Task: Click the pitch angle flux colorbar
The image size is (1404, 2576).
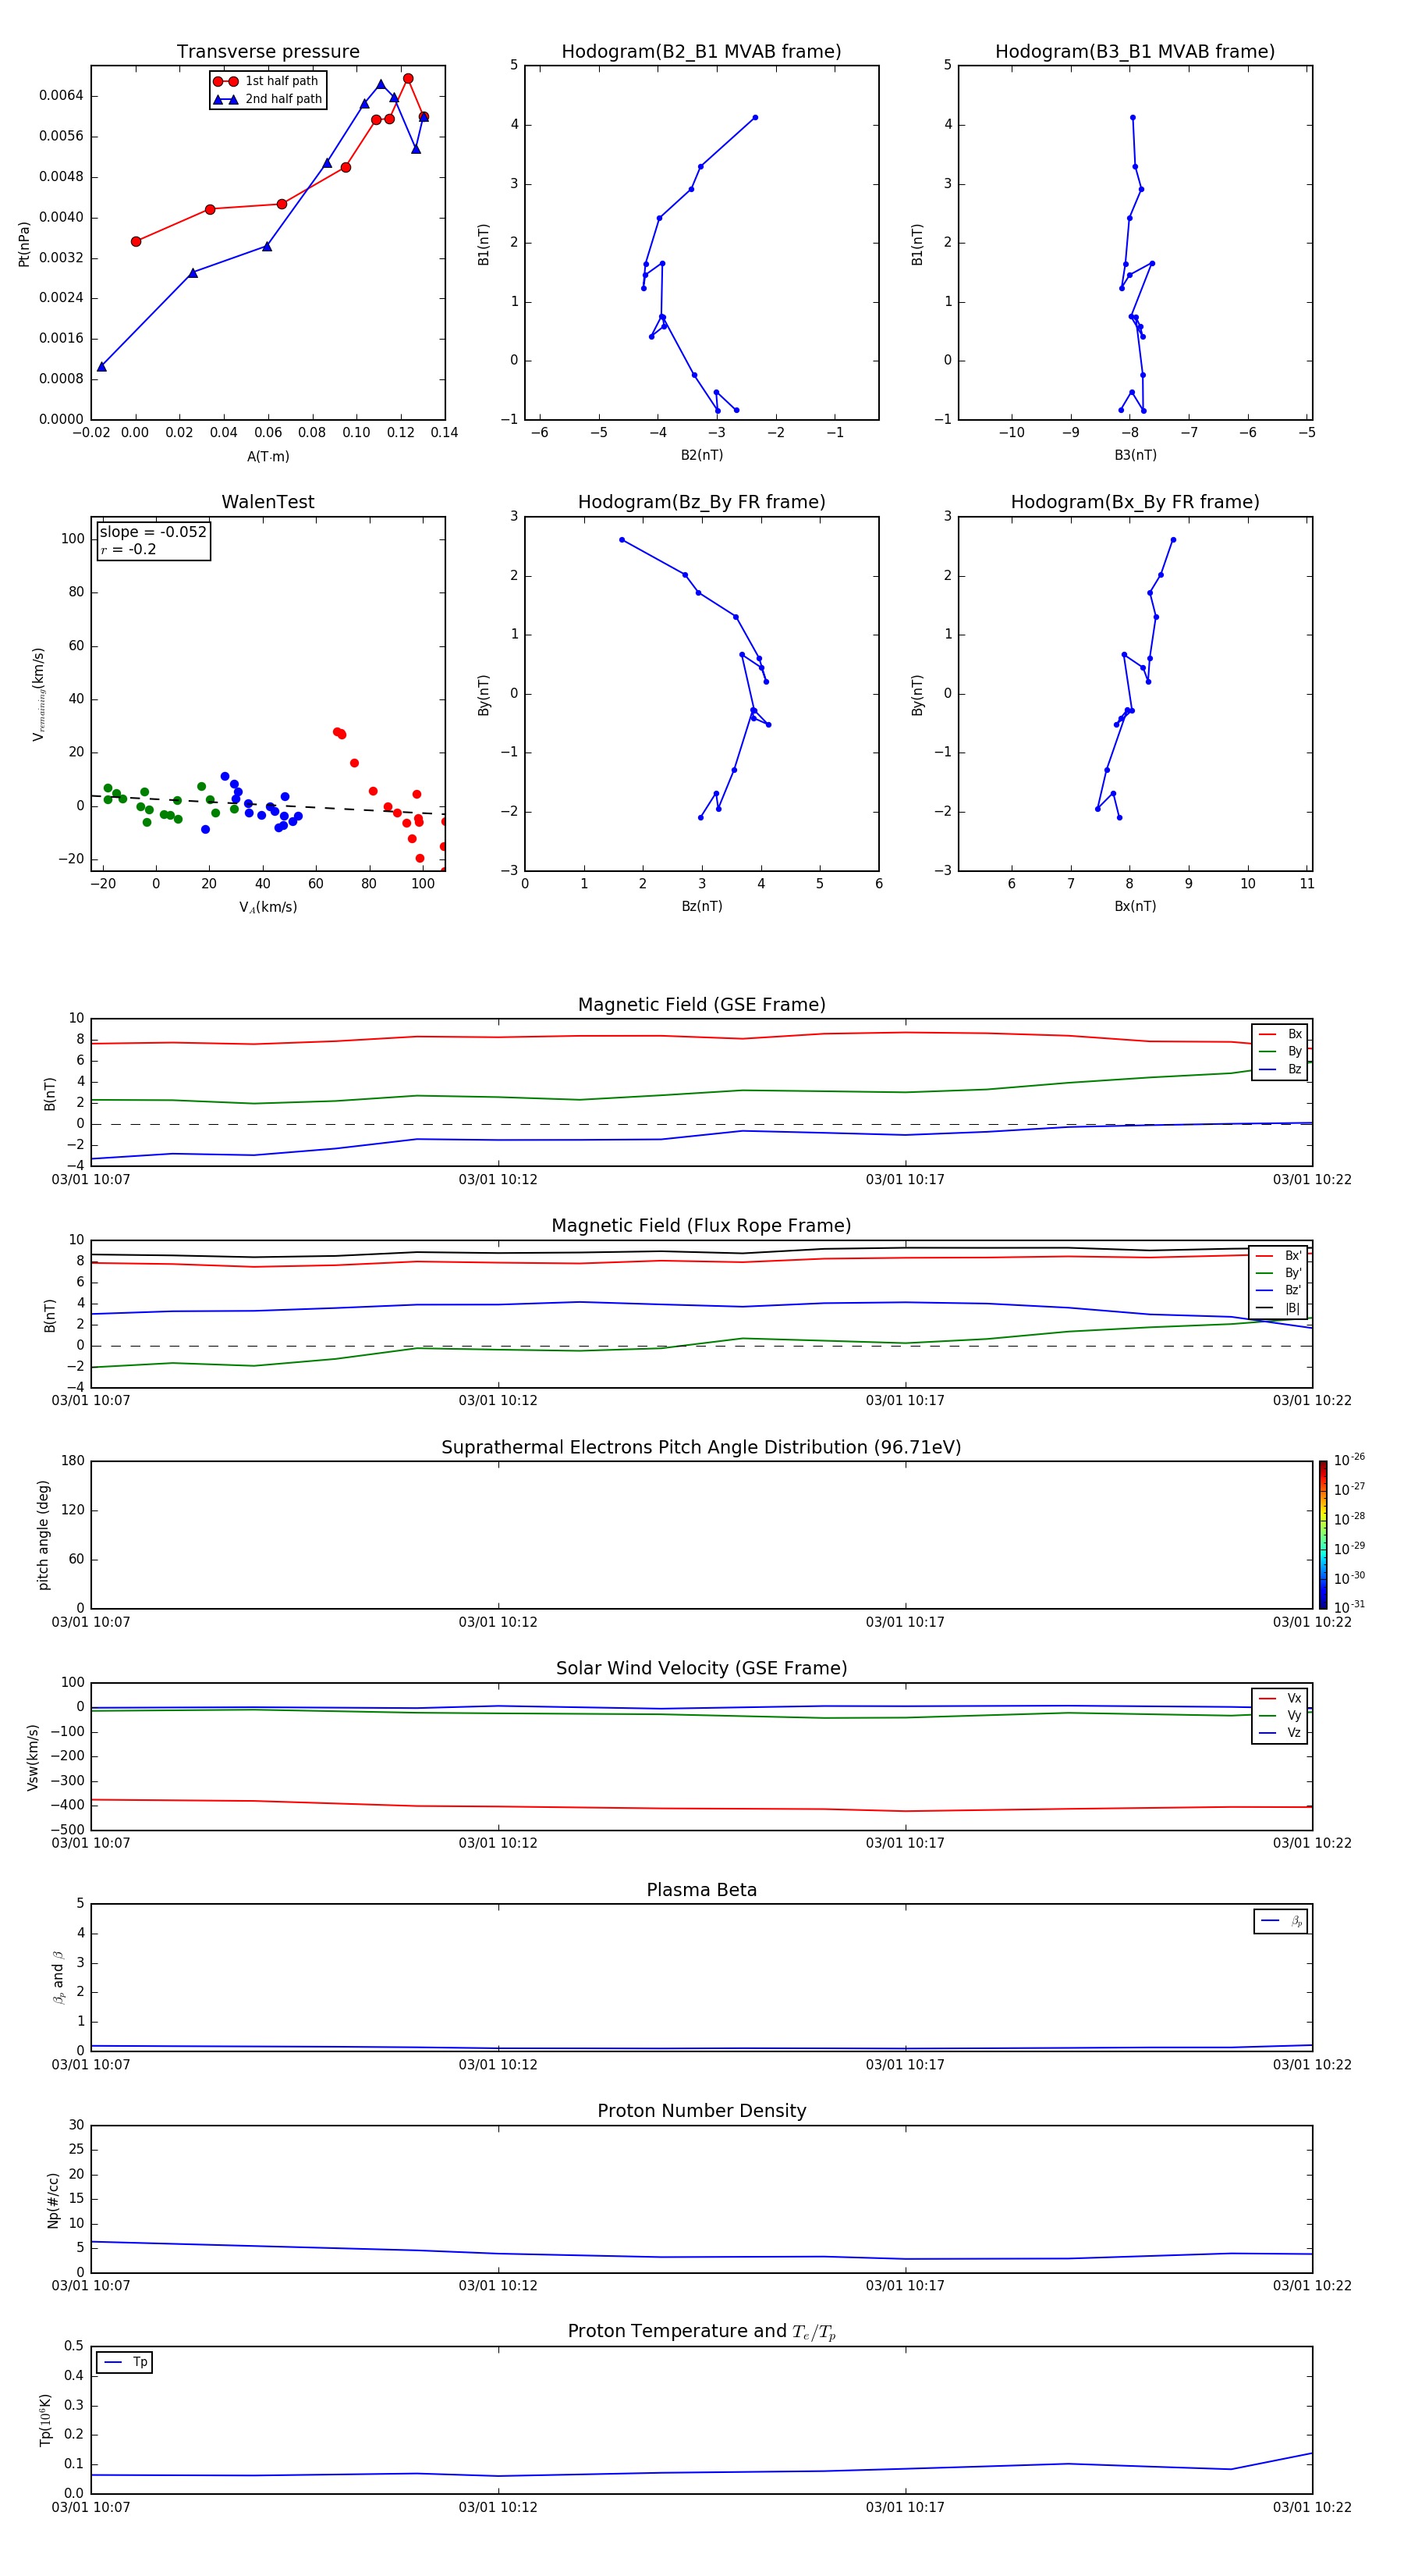Action: coord(1323,1534)
